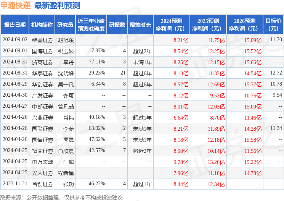Viewport: 284px width, 201px height.
Task: Click researcher 高晟
Action: (x=69, y=140)
